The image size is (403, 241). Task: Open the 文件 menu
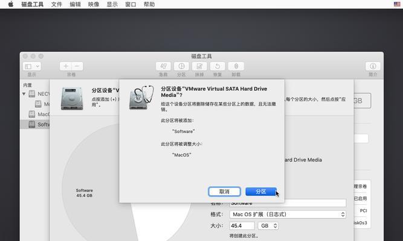(x=57, y=4)
